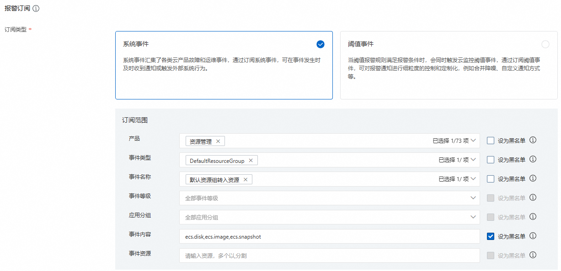Remove the DefaultResourceGroup tag
This screenshot has width=561, height=271.
coord(251,161)
